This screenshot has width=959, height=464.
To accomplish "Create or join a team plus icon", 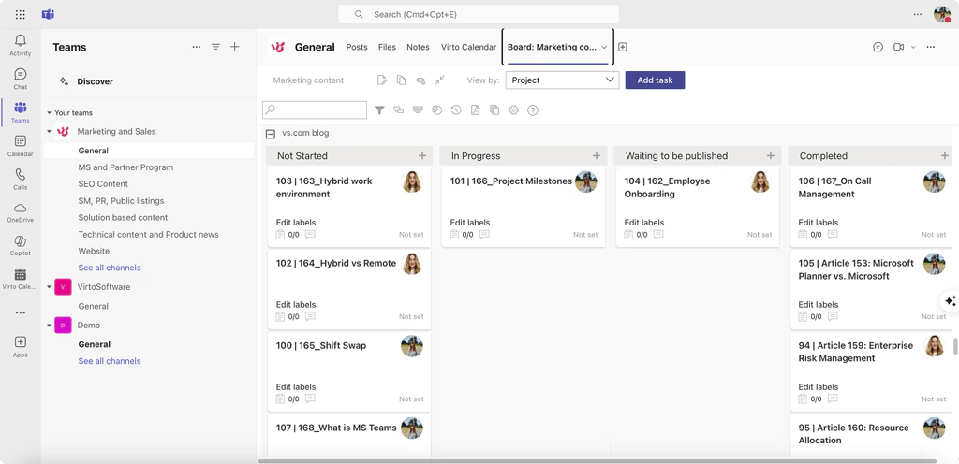I will click(x=235, y=47).
